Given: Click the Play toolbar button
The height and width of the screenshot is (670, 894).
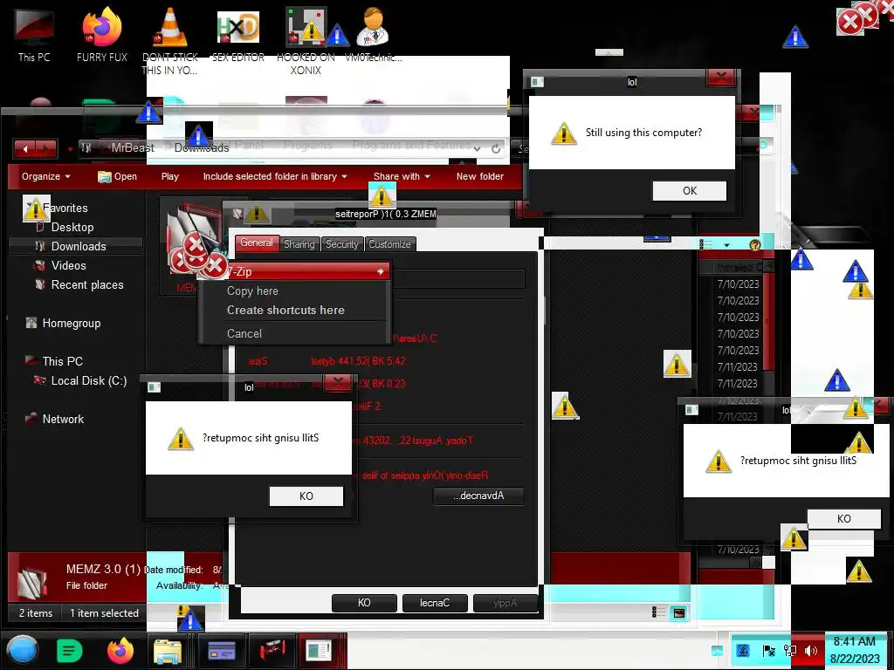Looking at the screenshot, I should point(170,176).
